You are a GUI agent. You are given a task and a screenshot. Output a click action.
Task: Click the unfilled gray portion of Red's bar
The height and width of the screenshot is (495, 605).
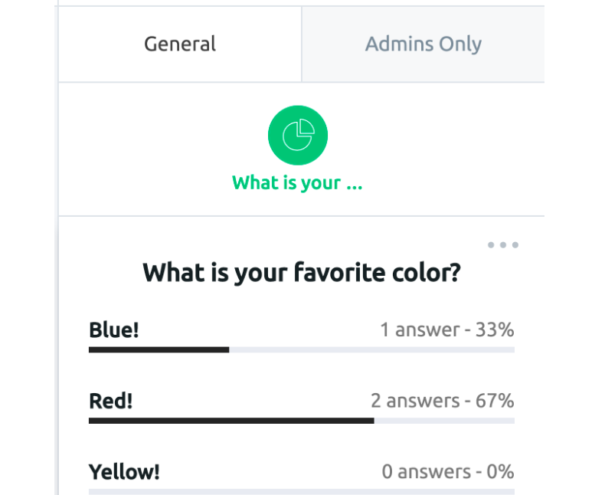pos(444,421)
